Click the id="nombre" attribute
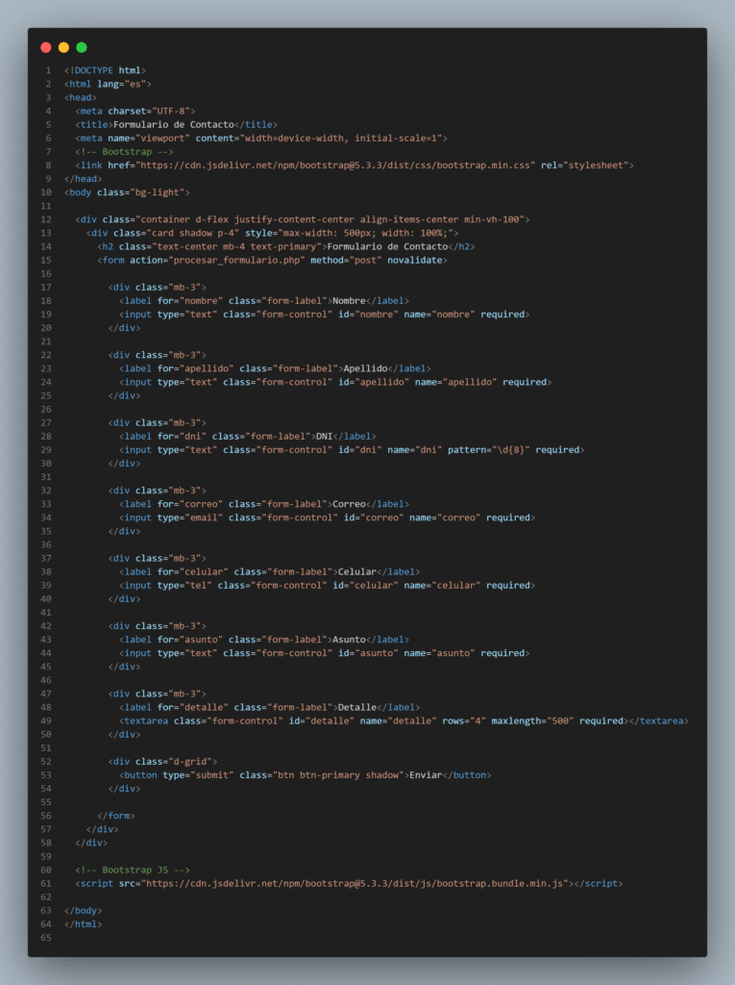Viewport: 735px width, 985px height. [368, 315]
